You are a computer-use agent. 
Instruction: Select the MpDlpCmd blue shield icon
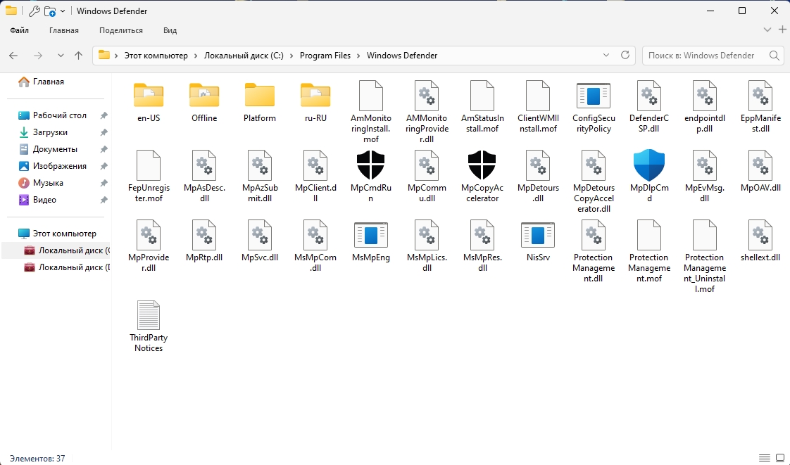[x=648, y=166]
